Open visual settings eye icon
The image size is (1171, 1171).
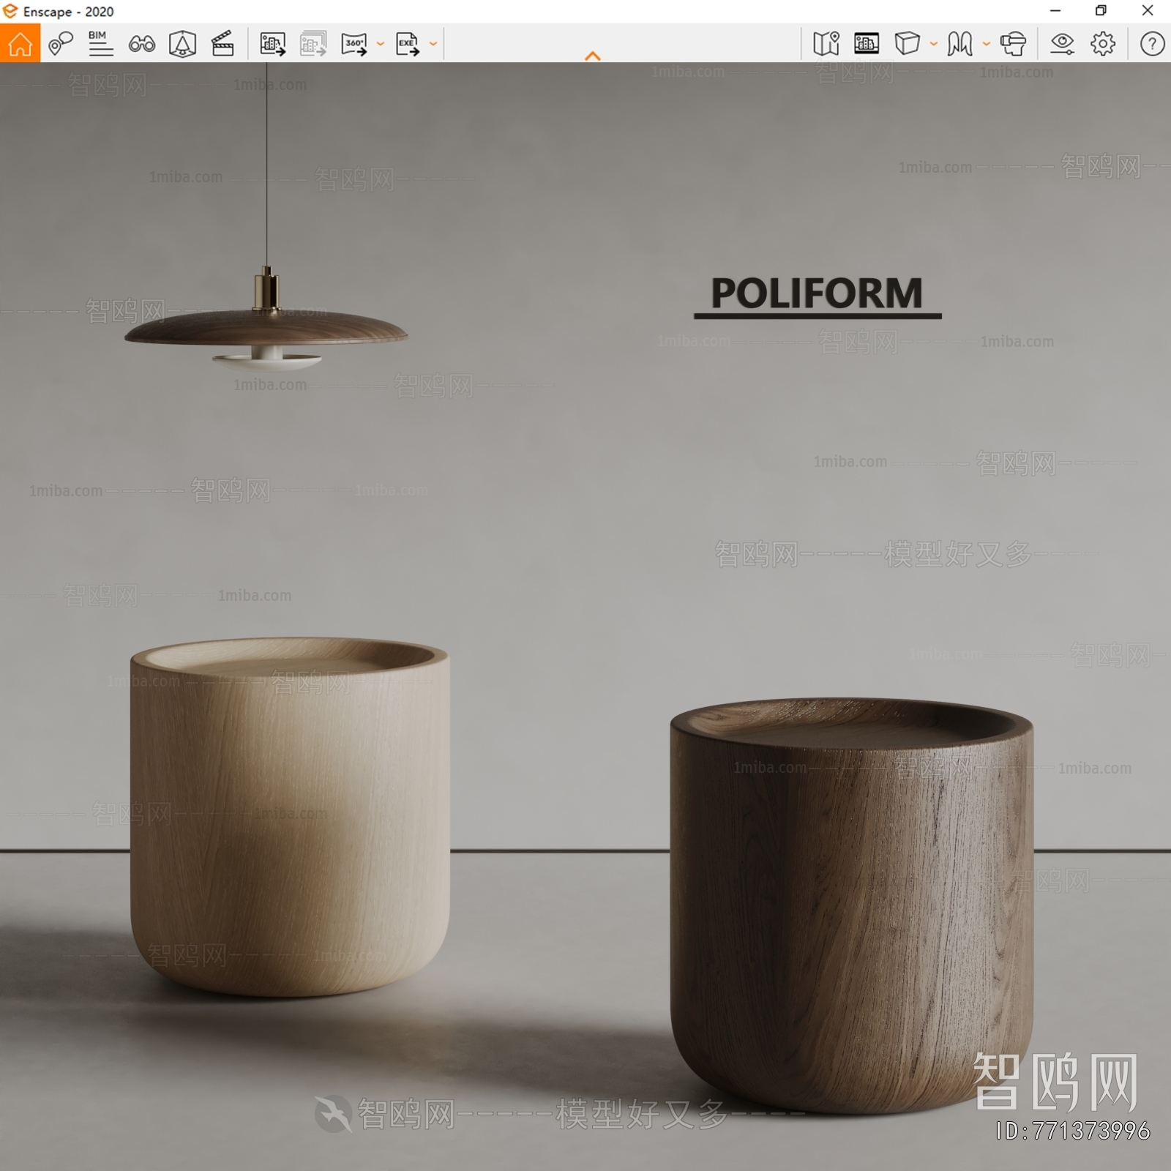coord(1062,44)
